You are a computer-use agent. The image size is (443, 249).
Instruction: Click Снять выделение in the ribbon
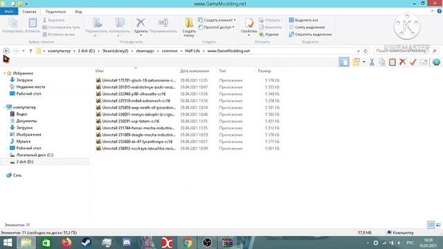click(x=307, y=28)
